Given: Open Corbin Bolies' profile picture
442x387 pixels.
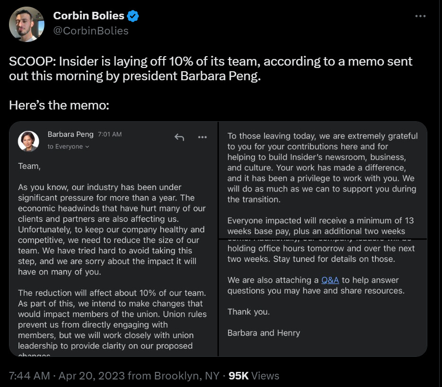Looking at the screenshot, I should coord(26,24).
